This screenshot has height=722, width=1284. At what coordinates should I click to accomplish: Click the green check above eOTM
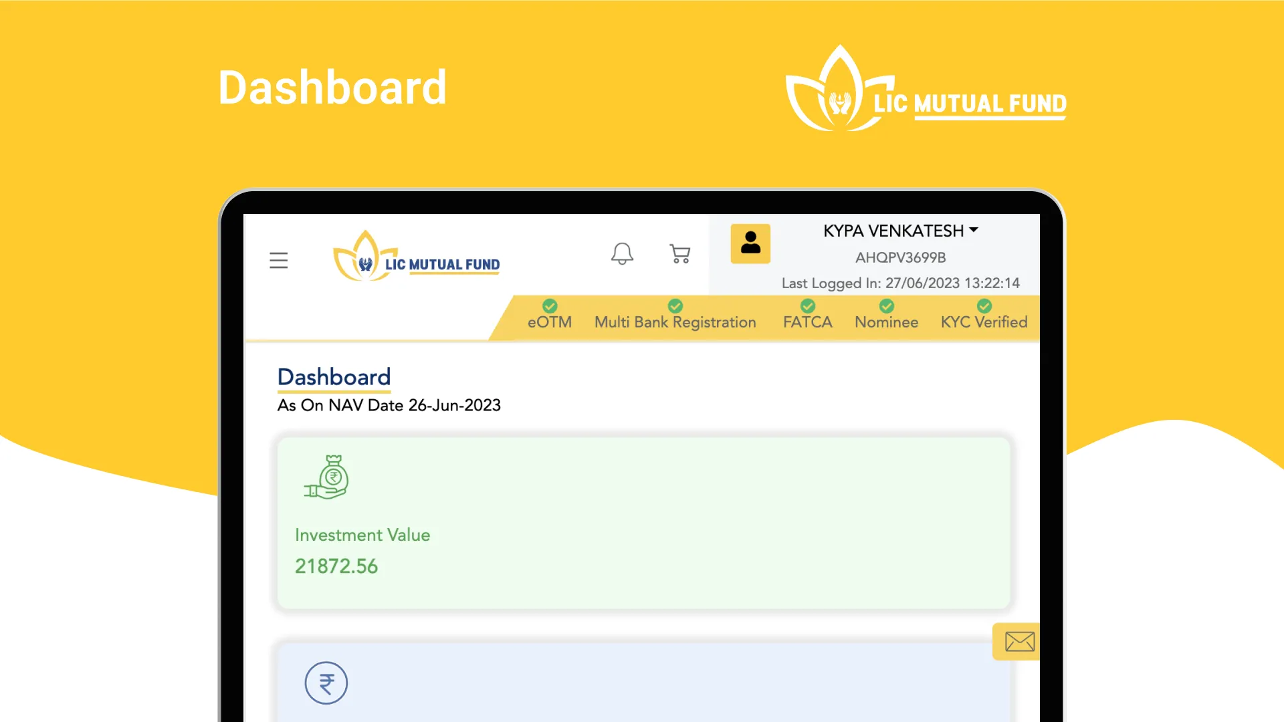coord(550,306)
